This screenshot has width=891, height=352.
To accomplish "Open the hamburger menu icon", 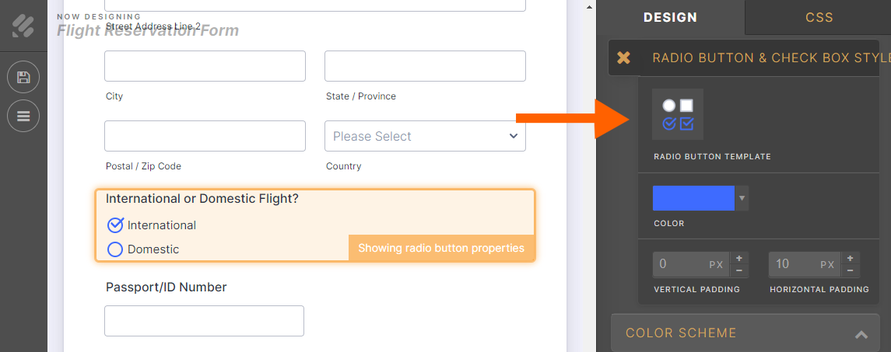I will point(23,116).
